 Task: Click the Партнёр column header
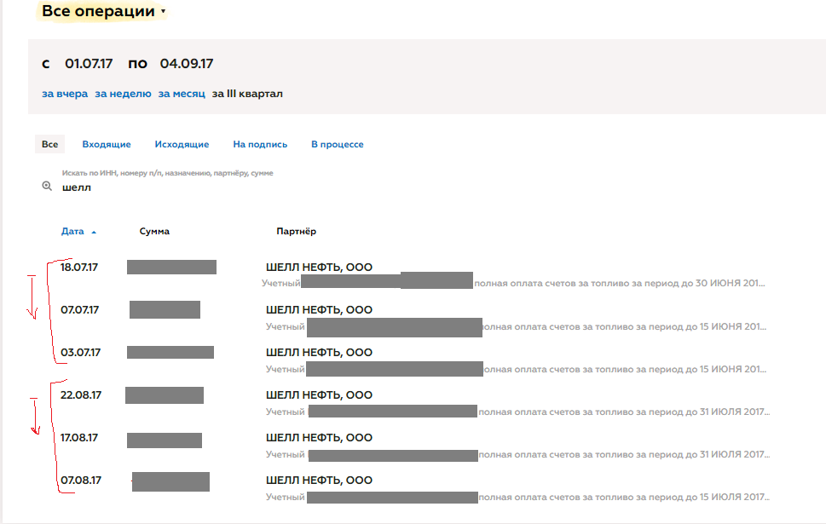[x=296, y=231]
